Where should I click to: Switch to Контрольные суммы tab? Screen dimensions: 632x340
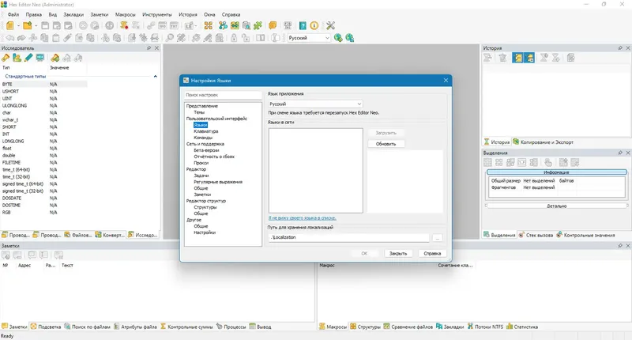click(186, 327)
